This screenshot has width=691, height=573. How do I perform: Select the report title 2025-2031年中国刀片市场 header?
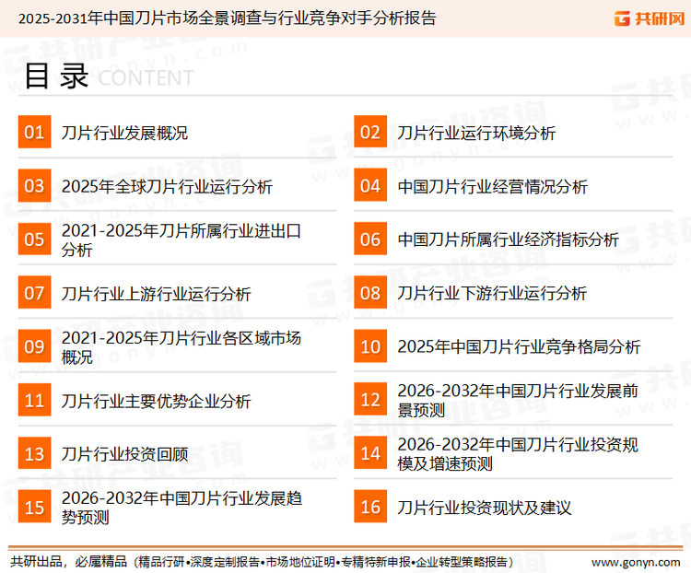227,18
